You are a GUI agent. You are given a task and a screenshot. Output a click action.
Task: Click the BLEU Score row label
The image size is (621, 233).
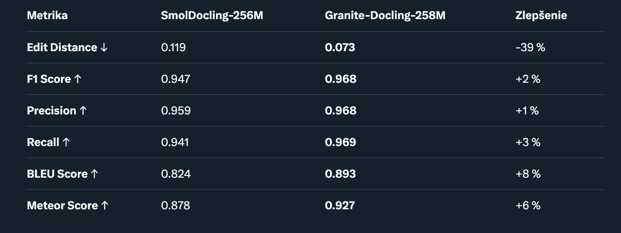[62, 174]
